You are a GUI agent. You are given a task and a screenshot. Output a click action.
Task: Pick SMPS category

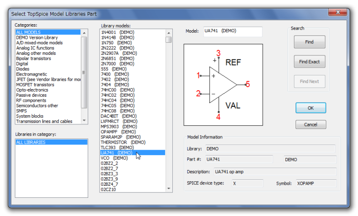48,111
